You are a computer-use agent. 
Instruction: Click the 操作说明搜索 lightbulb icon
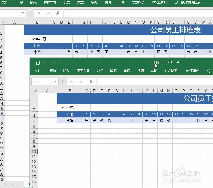point(176,3)
